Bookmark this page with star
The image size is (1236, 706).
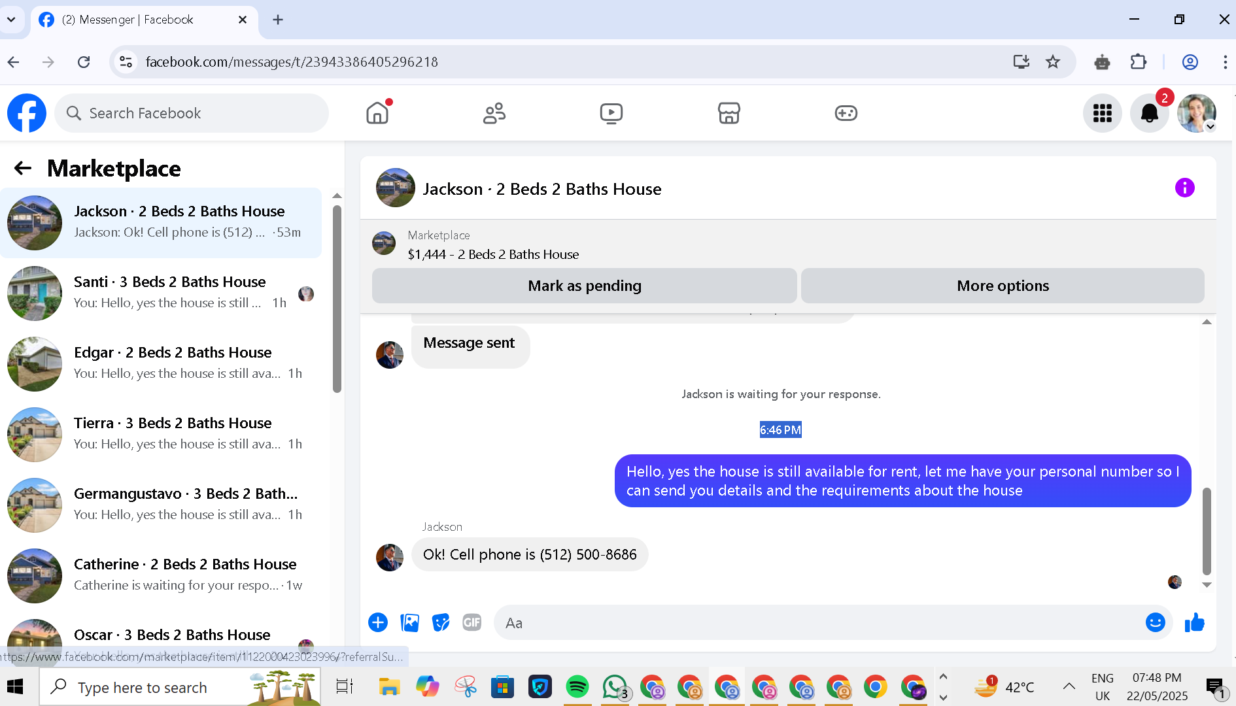(x=1053, y=62)
